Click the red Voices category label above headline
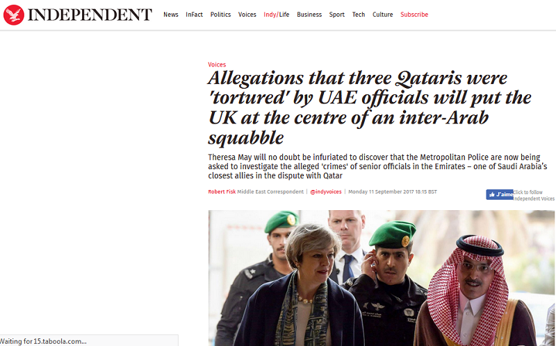Image resolution: width=556 pixels, height=346 pixels. pyautogui.click(x=217, y=64)
